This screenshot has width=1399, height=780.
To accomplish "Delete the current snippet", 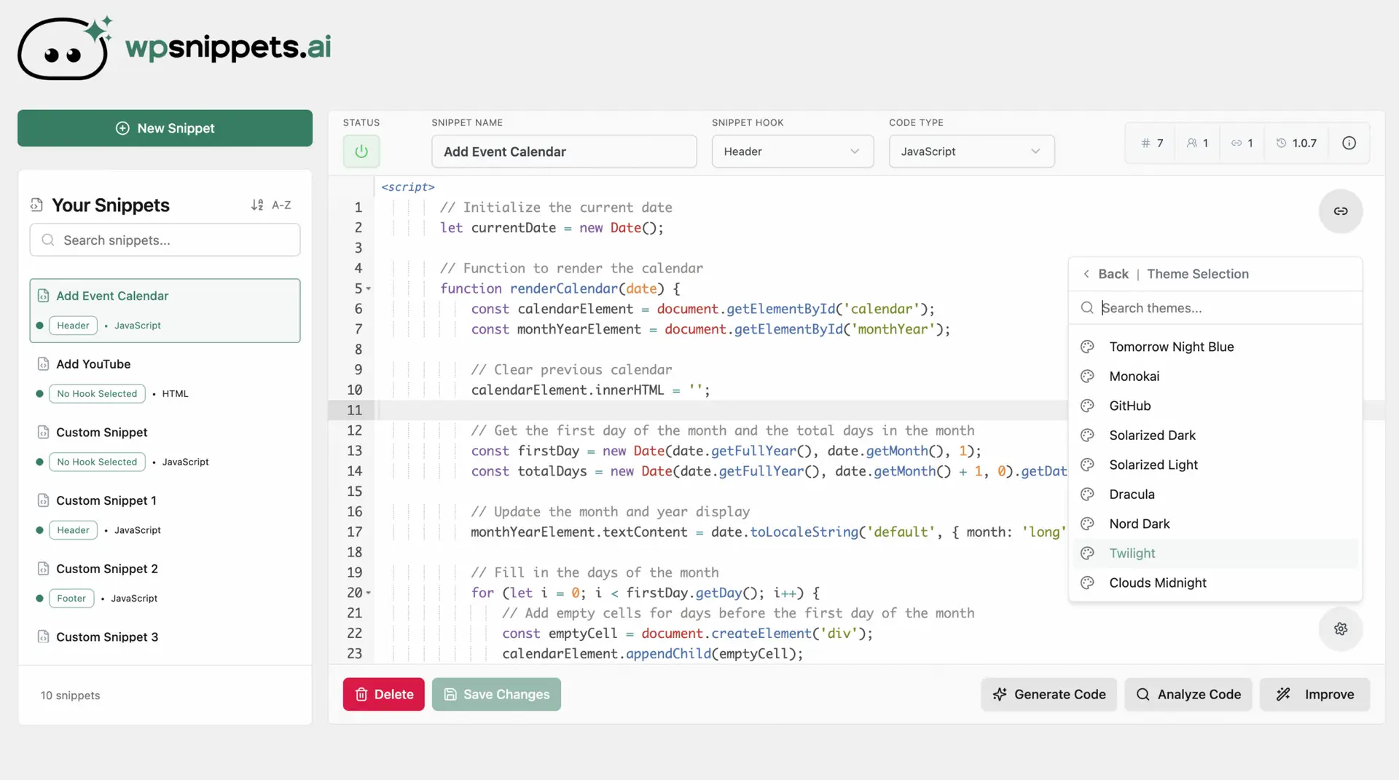I will pos(383,694).
